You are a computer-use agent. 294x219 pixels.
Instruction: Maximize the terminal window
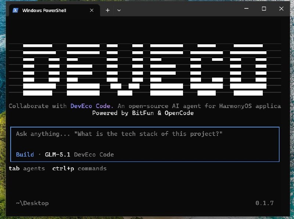tap(264, 8)
